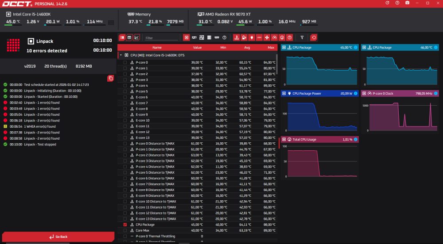Screen dimensions: 443x244
Task: Click into the Filter text field
Action: 162,38
